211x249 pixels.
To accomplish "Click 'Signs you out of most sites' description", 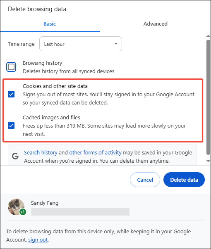I will click(x=108, y=98).
